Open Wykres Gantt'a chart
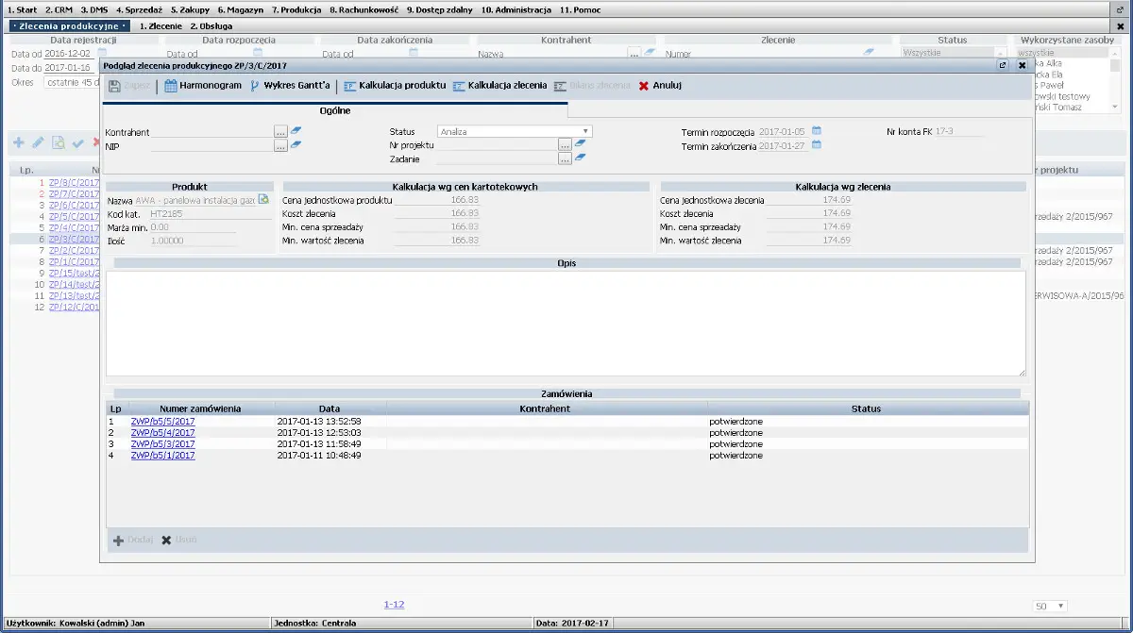 (289, 86)
